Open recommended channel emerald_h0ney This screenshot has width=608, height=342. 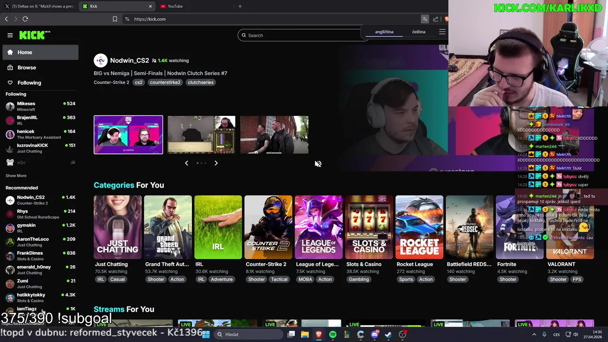pos(40,270)
